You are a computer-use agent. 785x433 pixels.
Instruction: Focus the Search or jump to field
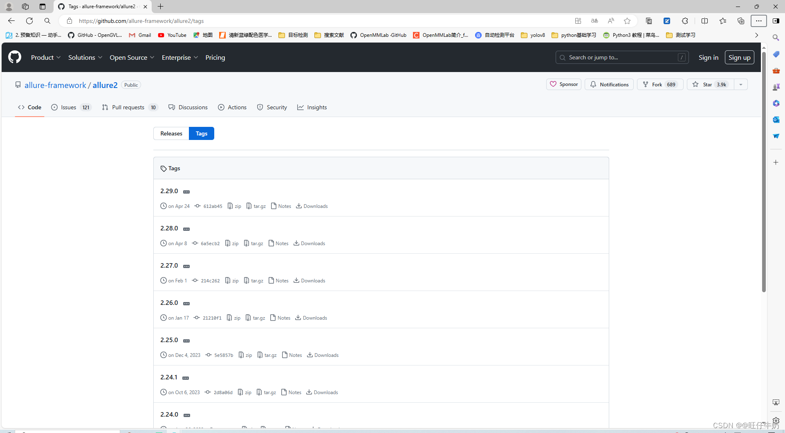pos(622,57)
